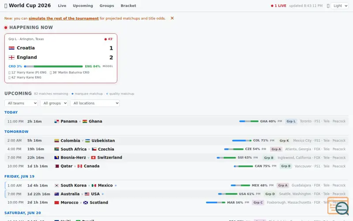This screenshot has width=353, height=221.
Task: Click the Grp L badge on Panama row
Action: tap(291, 121)
